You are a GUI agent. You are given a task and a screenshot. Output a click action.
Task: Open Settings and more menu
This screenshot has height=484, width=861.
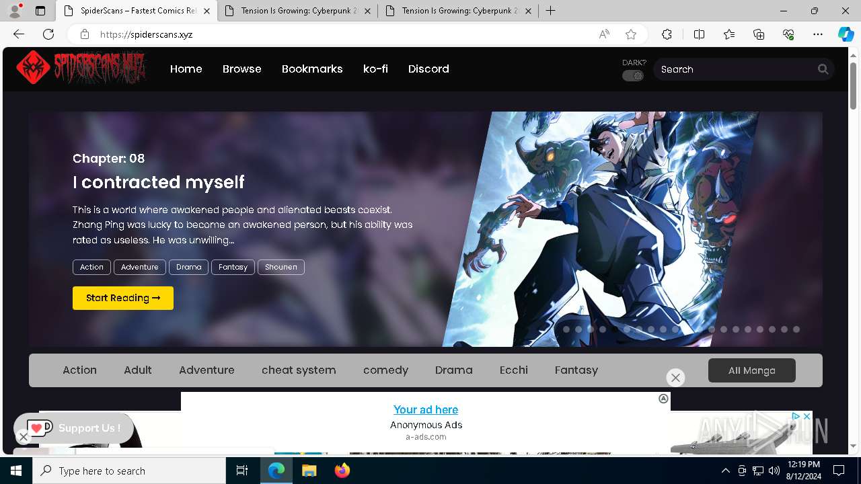click(x=818, y=34)
